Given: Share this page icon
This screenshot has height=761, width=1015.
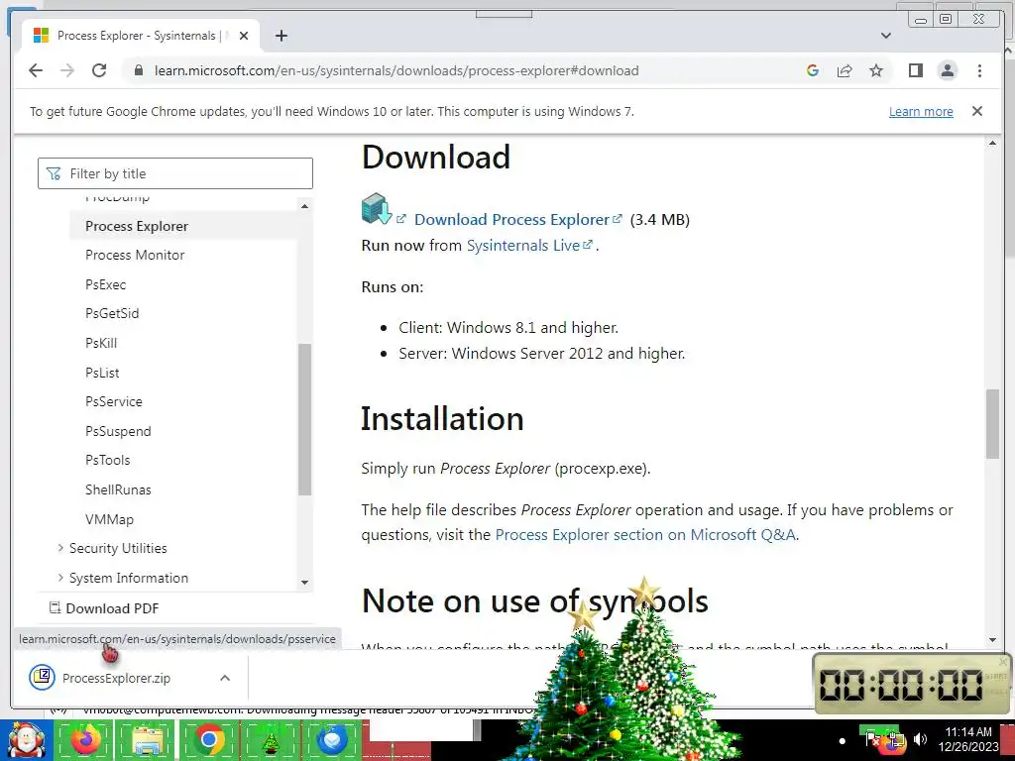Looking at the screenshot, I should point(845,70).
